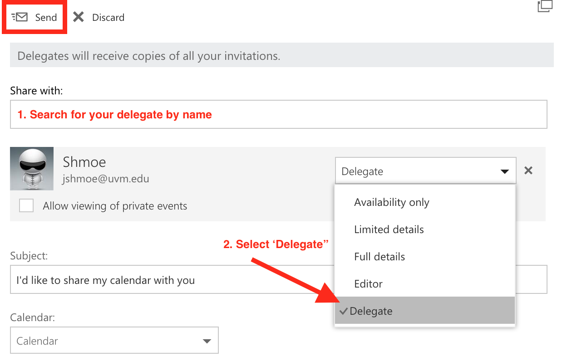Choose Limited details permission
Screen dimensions: 562x361
pos(389,229)
